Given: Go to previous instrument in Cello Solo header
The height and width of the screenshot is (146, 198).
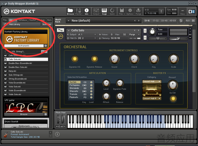Looking at the screenshot, I should [135, 30].
